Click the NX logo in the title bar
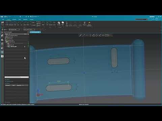This screenshot has width=162, height=121. (x=2, y=17)
